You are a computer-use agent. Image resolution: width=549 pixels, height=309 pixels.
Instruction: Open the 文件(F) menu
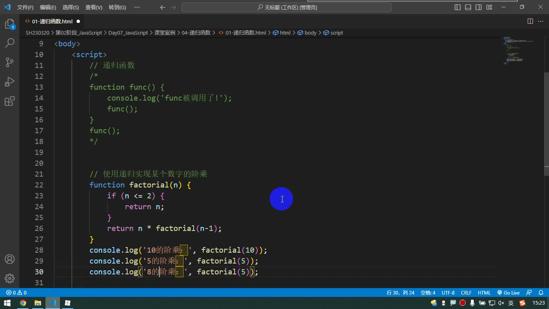(x=25, y=7)
